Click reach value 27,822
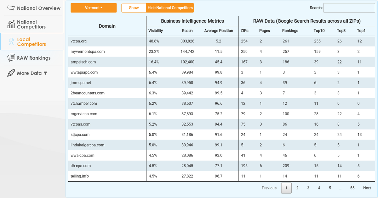Viewport: 378px width, 198px height. (x=187, y=176)
